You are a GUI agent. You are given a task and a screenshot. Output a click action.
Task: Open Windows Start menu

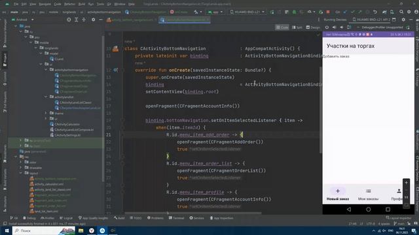coord(7,230)
